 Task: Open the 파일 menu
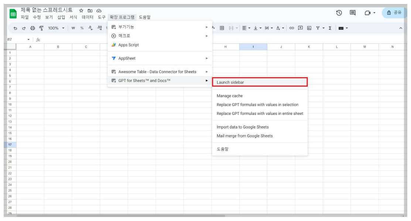[x=25, y=17]
